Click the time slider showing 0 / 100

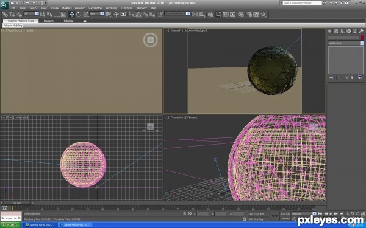[17, 203]
